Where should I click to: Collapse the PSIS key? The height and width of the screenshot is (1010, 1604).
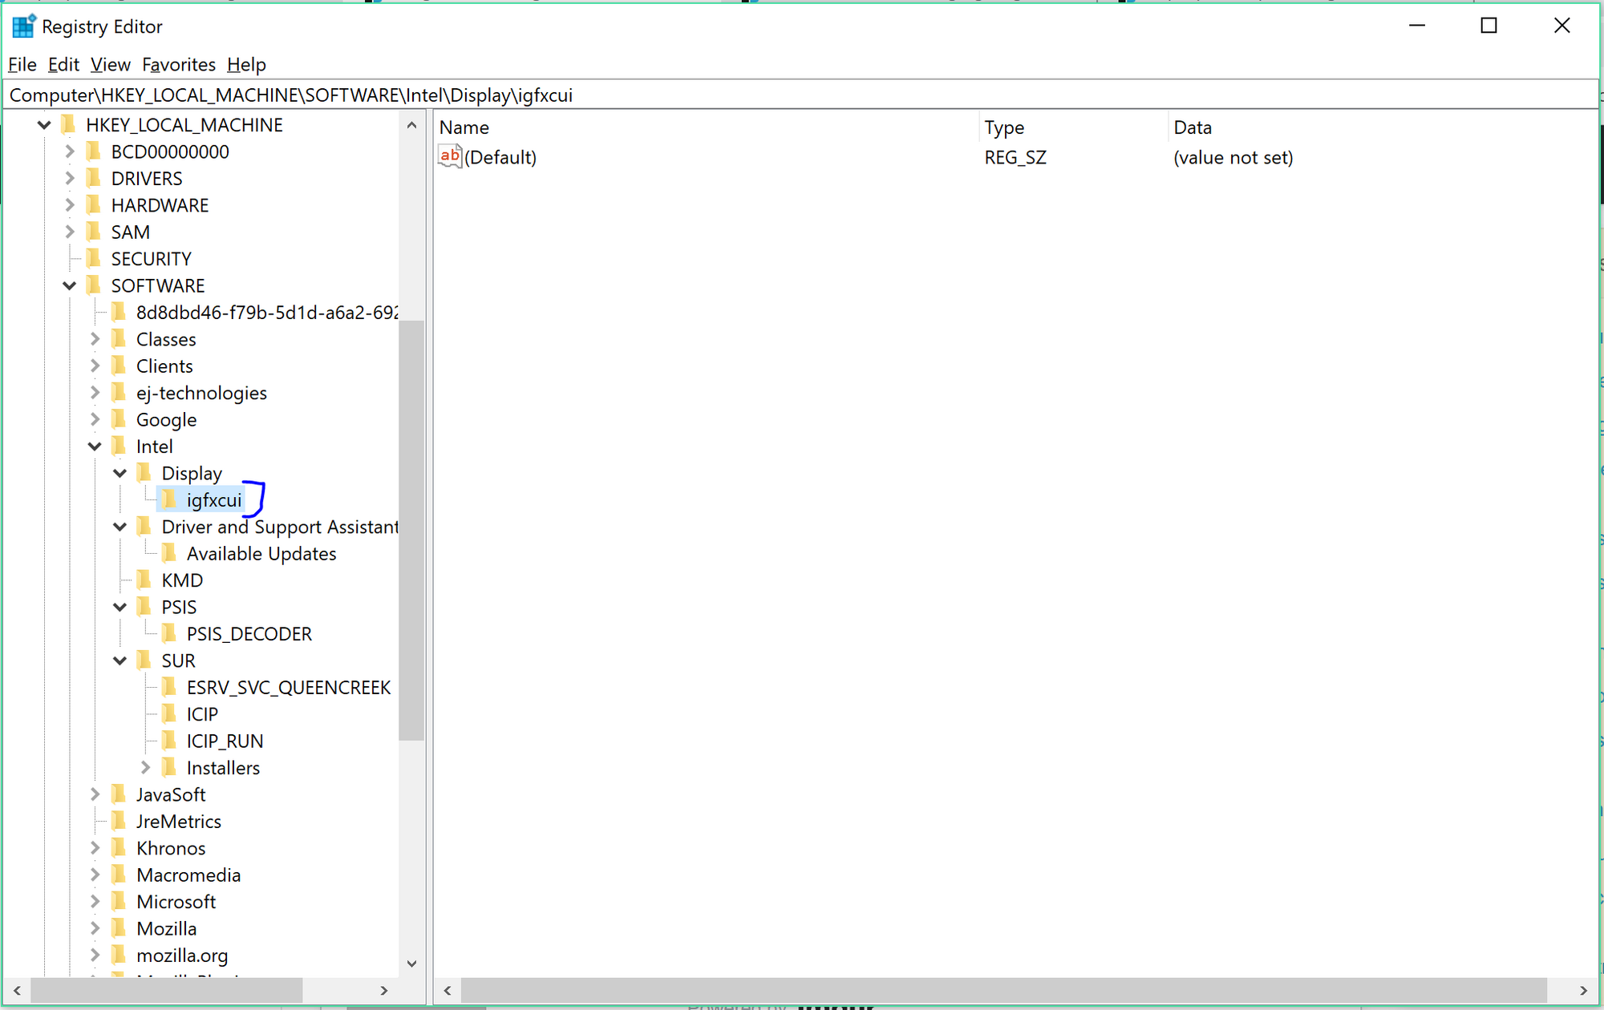coord(120,607)
